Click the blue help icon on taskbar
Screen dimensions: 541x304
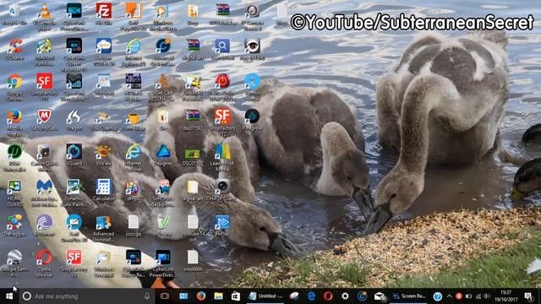tap(438, 296)
